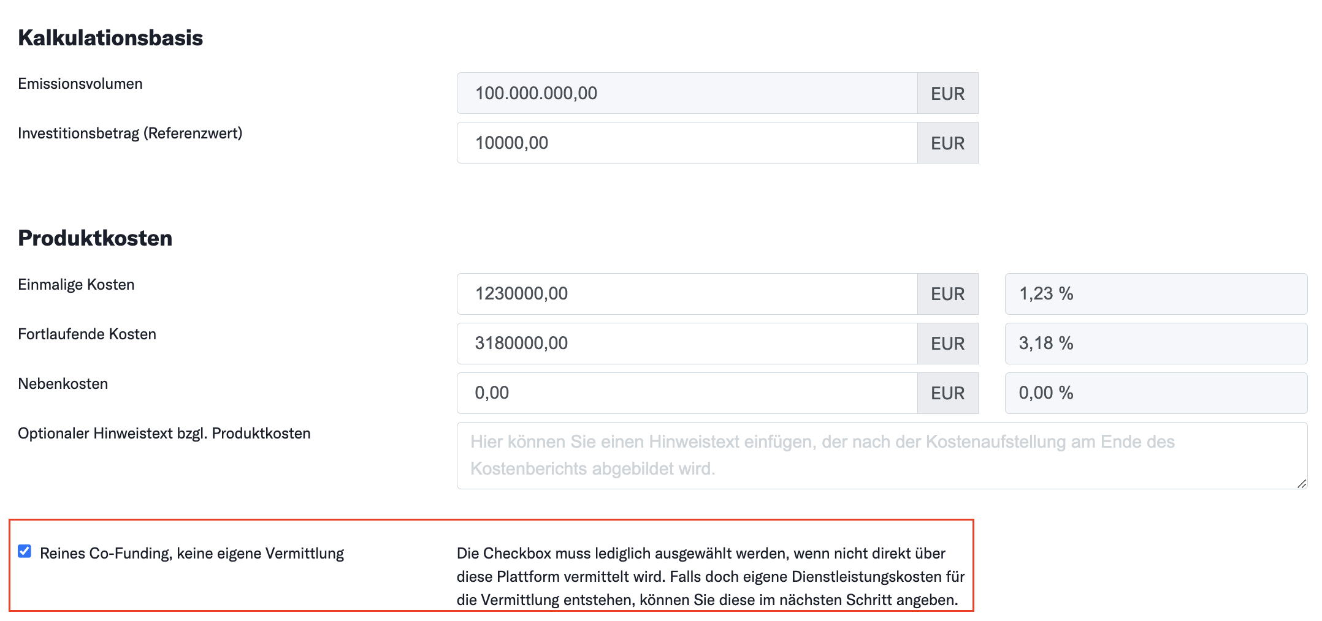Click the Kalkulationsbasis heading
The height and width of the screenshot is (621, 1322).
tap(110, 38)
